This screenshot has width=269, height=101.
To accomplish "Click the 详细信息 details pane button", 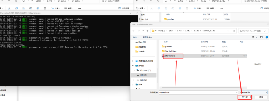I will 124,8.
